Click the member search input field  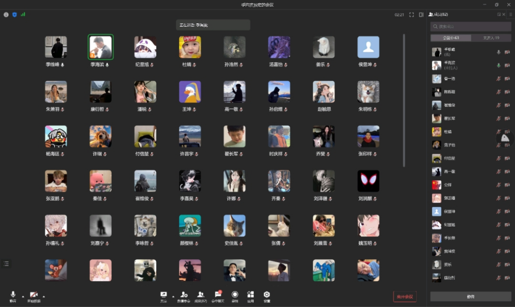coord(470,26)
